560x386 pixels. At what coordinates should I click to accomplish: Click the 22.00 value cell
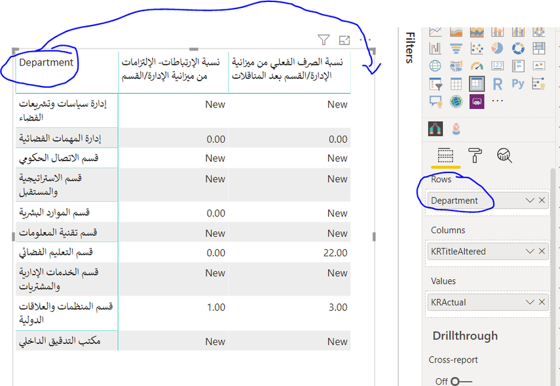[x=335, y=253]
